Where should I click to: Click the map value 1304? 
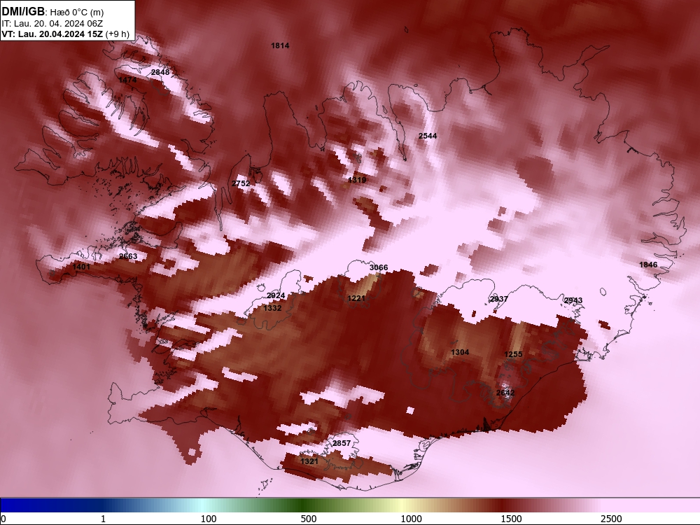coord(460,352)
